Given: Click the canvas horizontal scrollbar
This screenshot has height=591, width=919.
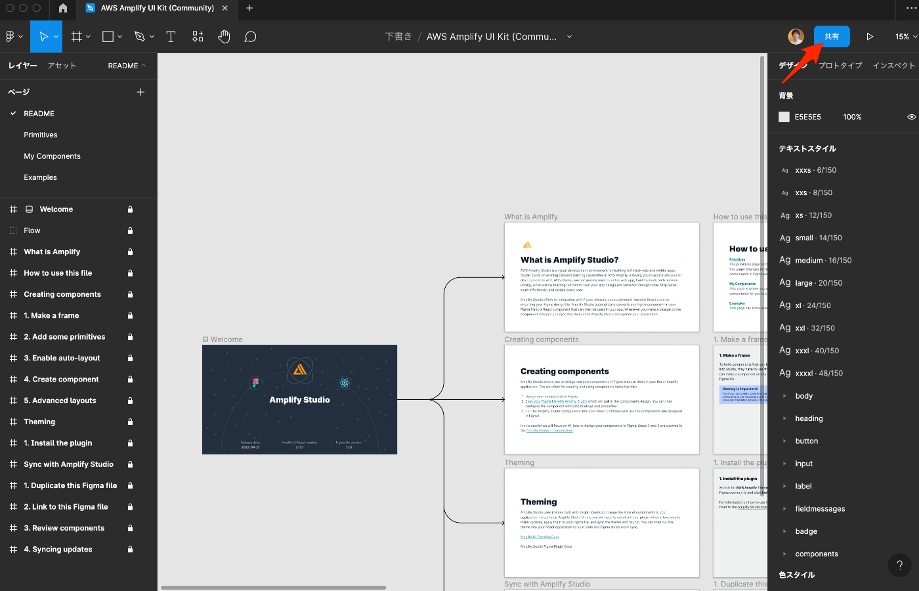Looking at the screenshot, I should pos(274,588).
